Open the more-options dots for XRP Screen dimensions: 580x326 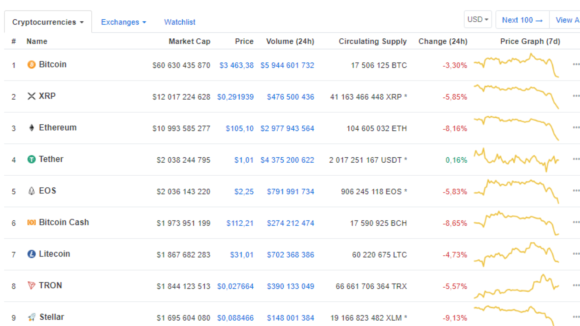576,96
